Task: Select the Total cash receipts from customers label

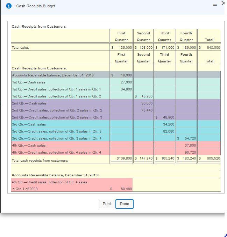Action: pyautogui.click(x=40, y=160)
